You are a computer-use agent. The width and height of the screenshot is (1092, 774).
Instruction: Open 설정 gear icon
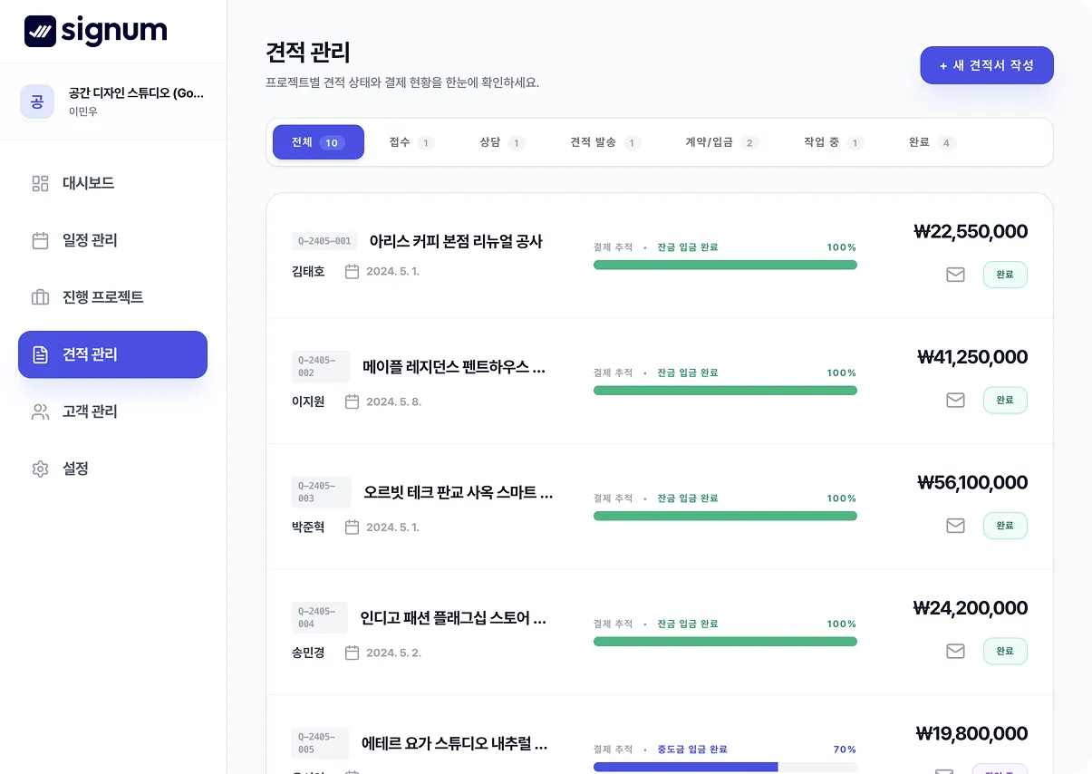coord(40,469)
